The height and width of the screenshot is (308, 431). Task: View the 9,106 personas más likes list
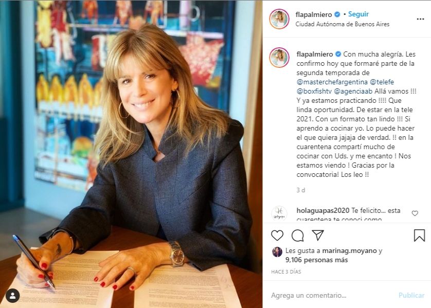click(316, 260)
